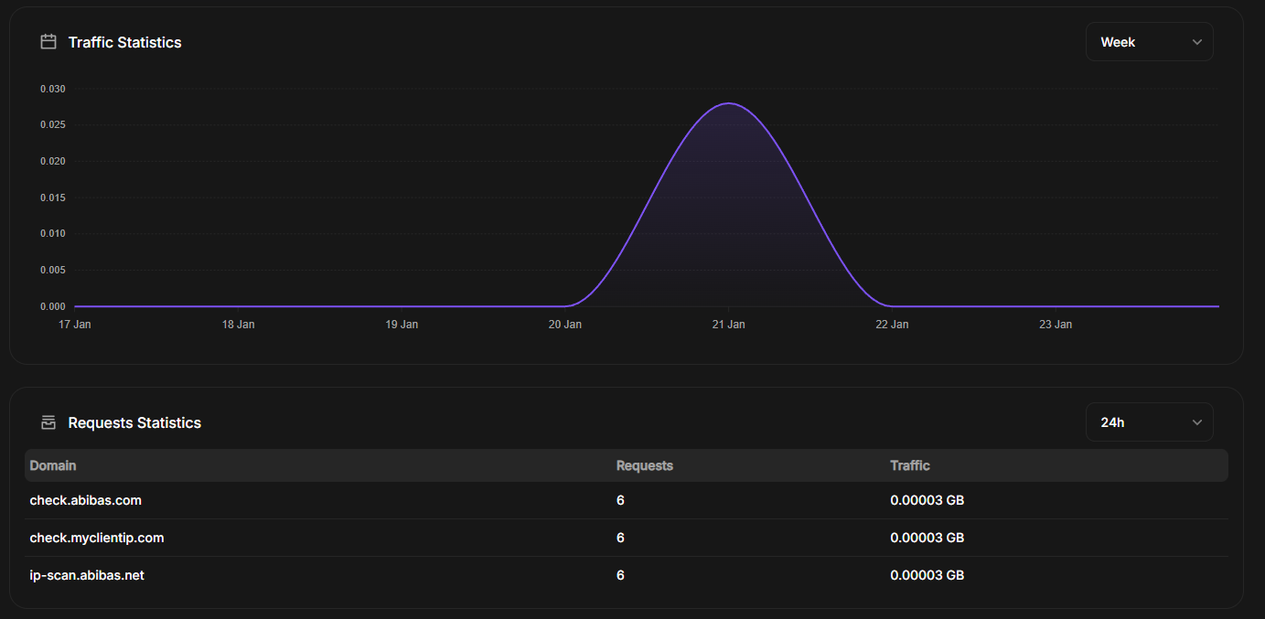1265x619 pixels.
Task: Select the 20 Jan date label
Action: (x=565, y=325)
